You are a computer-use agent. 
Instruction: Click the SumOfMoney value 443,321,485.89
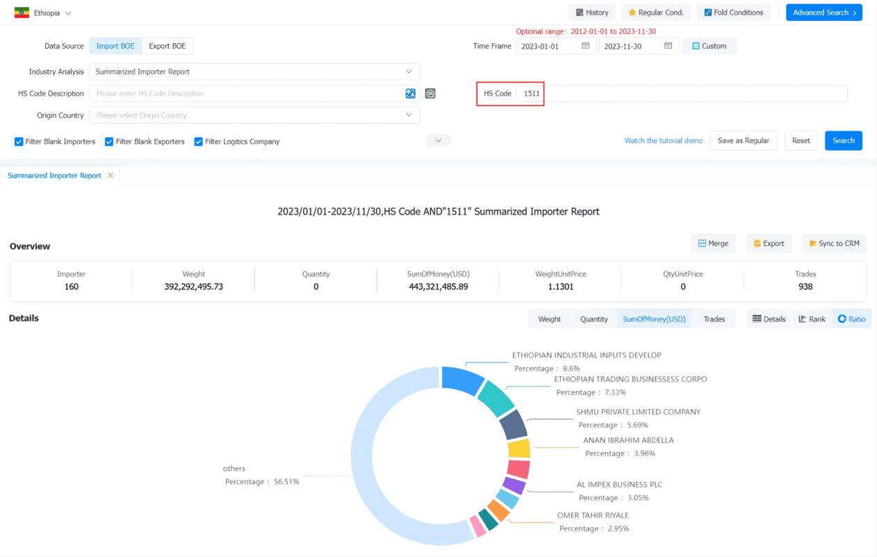[x=438, y=287]
